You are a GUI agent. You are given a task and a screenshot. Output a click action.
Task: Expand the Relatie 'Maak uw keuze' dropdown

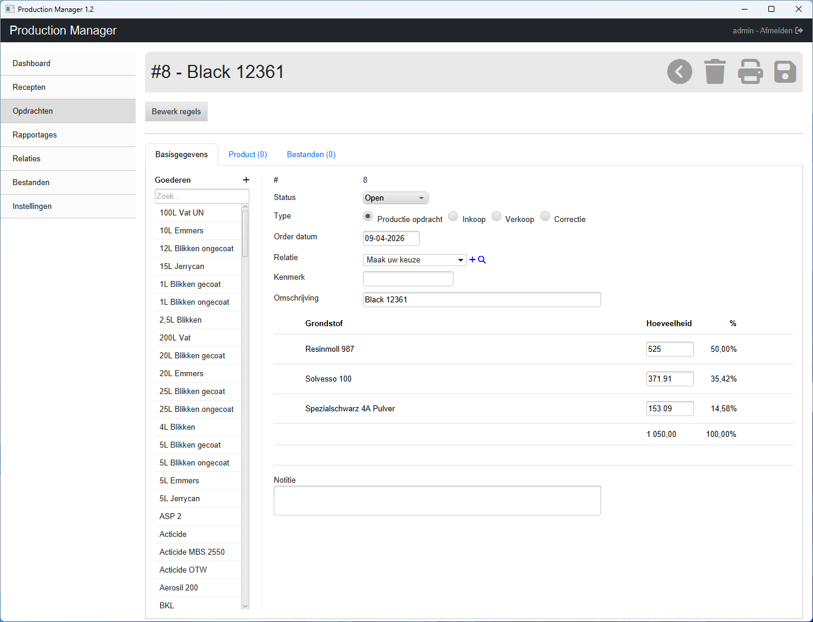pyautogui.click(x=414, y=260)
